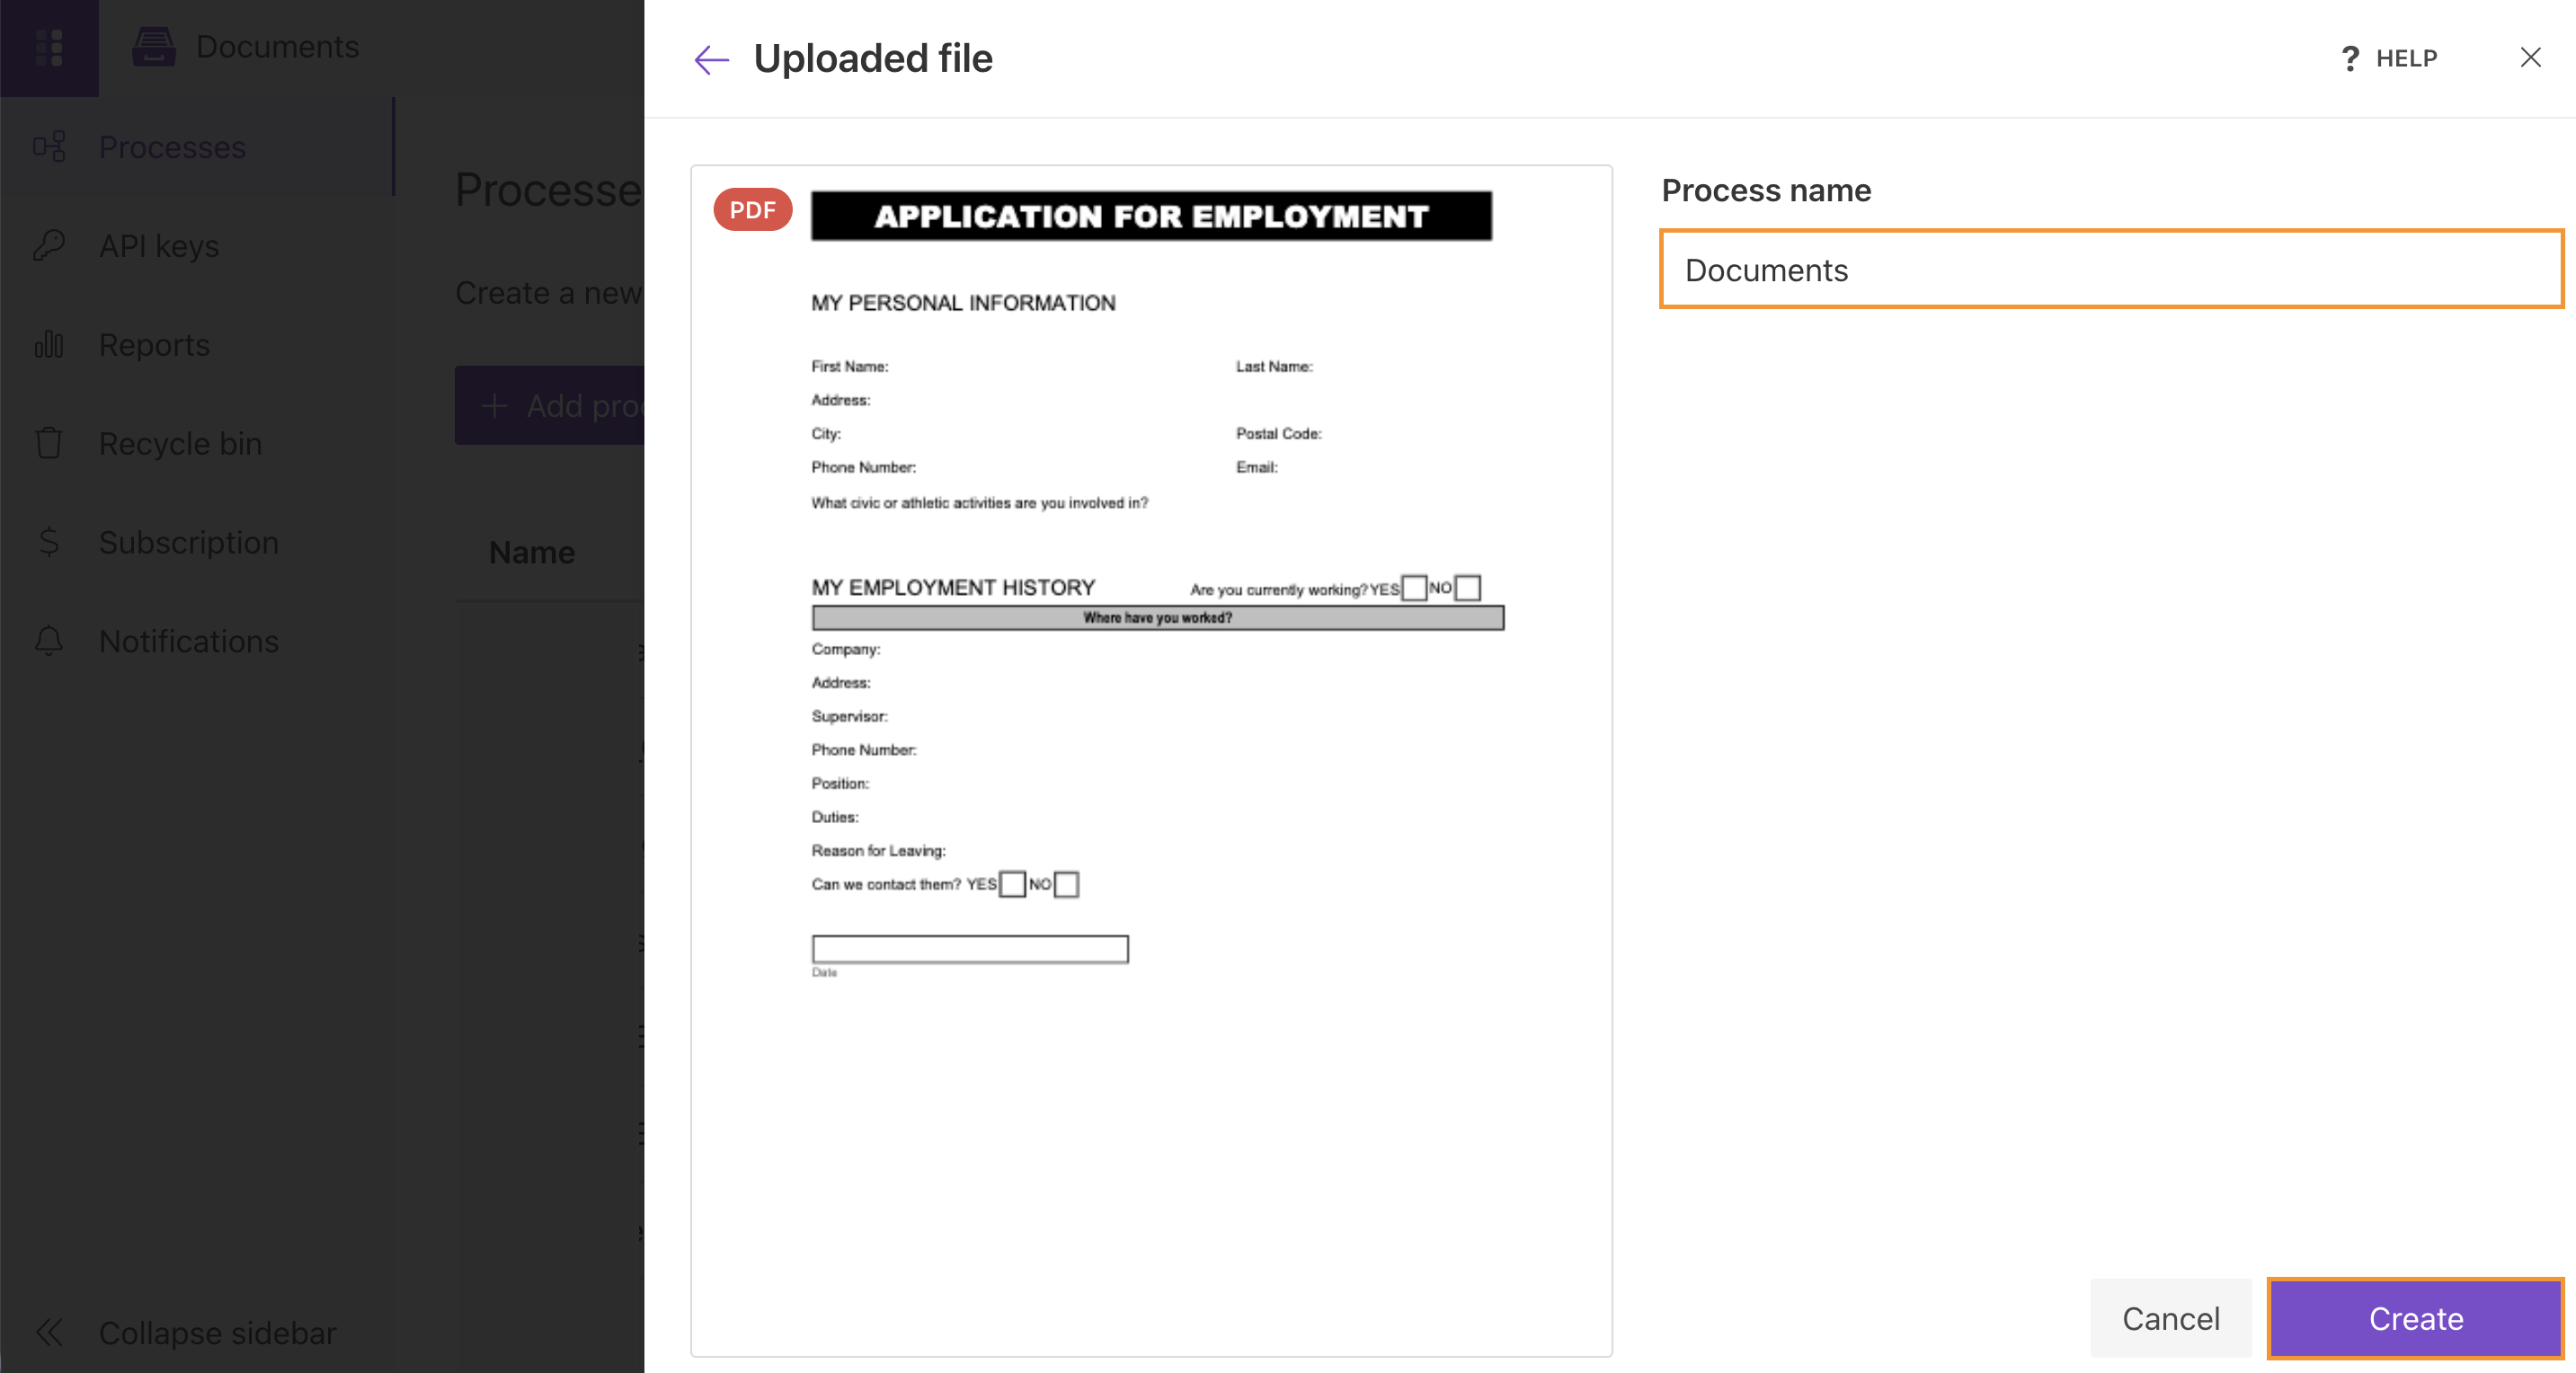The height and width of the screenshot is (1373, 2576).
Task: Click 'Where have you worked?' bar
Action: (x=1158, y=618)
